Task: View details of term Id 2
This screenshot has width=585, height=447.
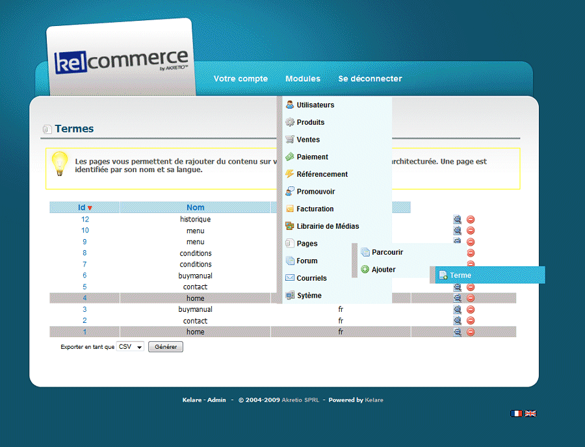Action: pos(458,321)
